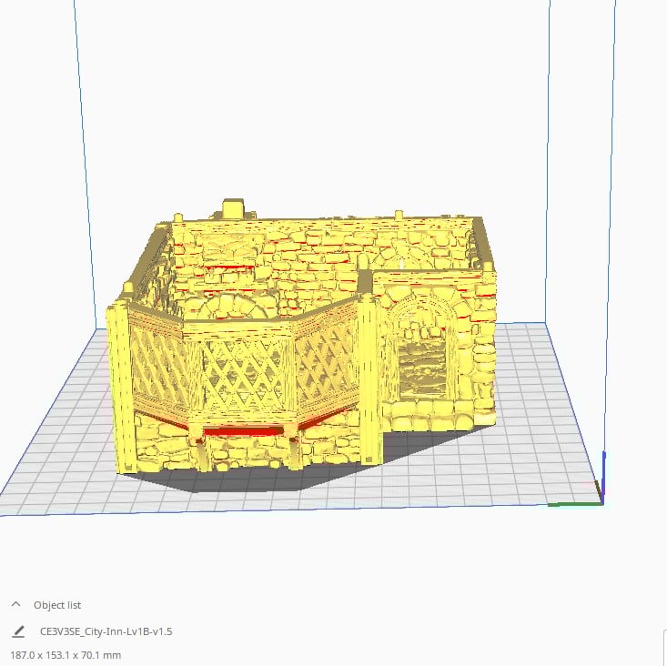Click the chimney block atop the back wall
This screenshot has height=666, width=667.
233,208
